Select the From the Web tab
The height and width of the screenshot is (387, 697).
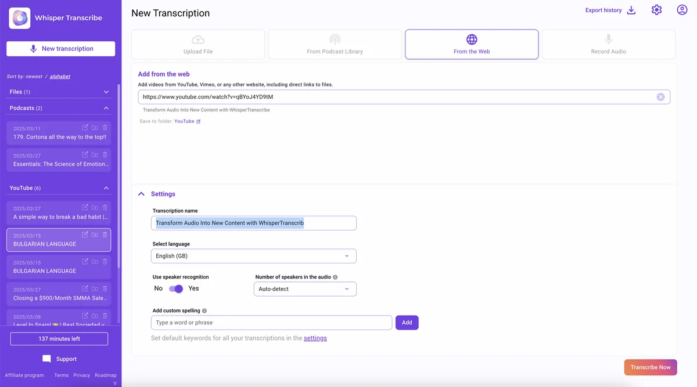pos(472,44)
